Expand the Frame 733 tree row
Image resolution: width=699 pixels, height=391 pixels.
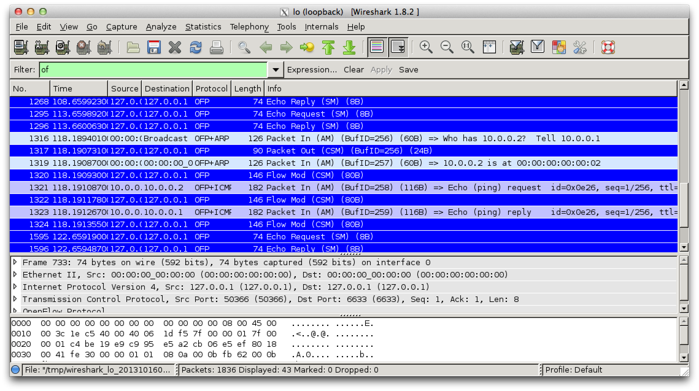tap(15, 262)
